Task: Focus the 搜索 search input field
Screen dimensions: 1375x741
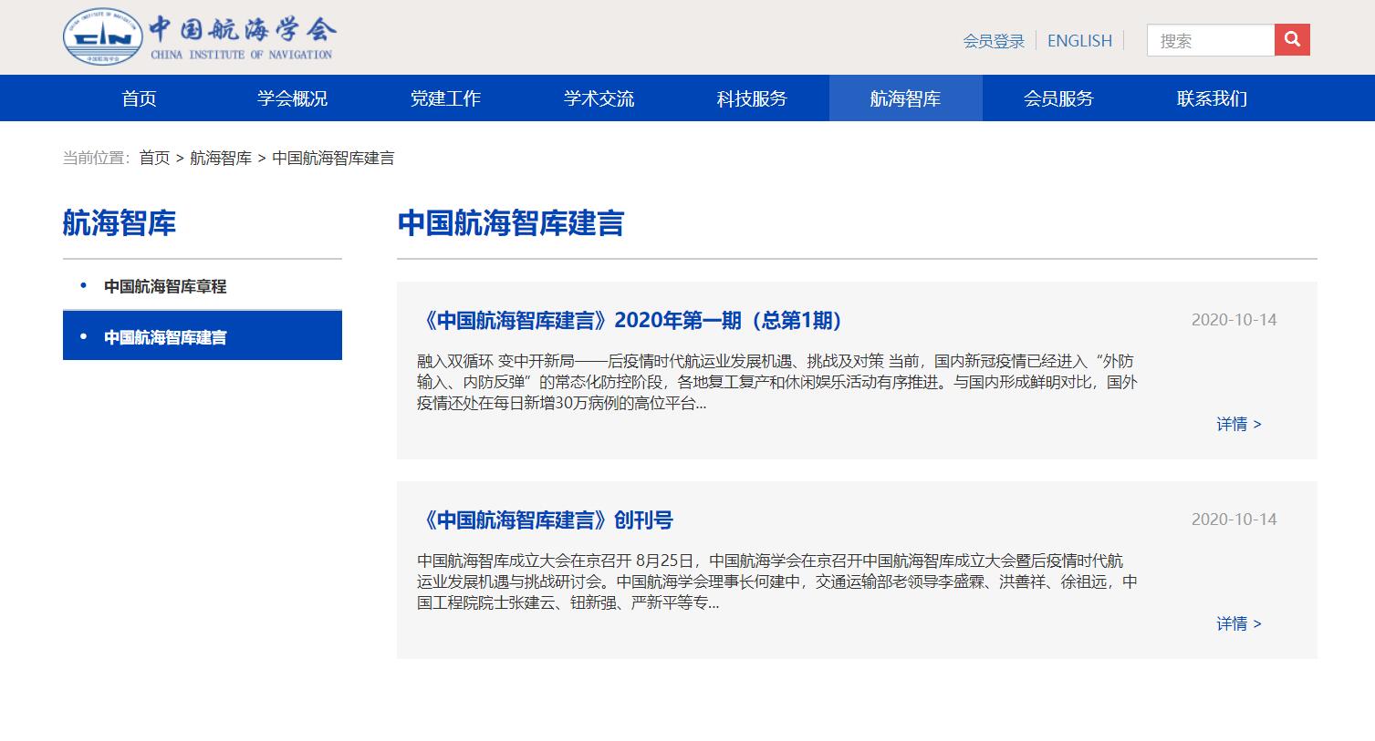Action: (x=1211, y=40)
